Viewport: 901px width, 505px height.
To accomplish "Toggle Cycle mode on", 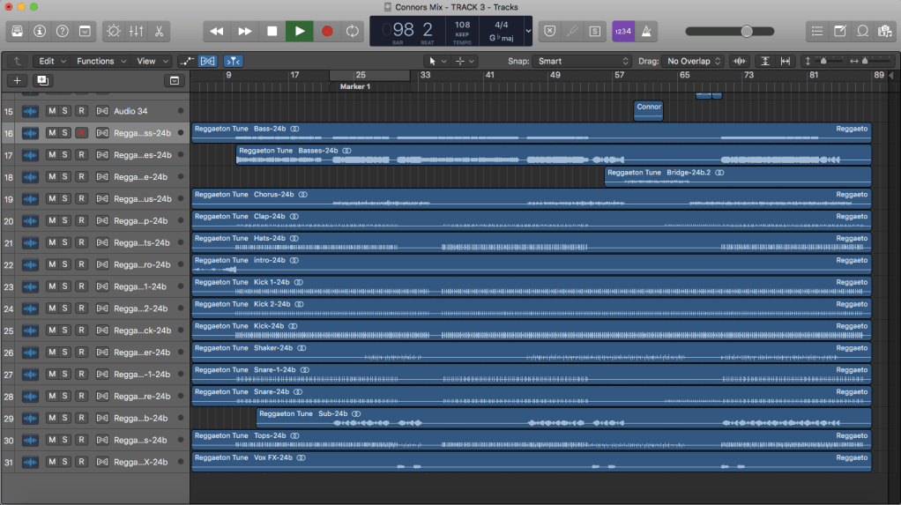I will [353, 31].
